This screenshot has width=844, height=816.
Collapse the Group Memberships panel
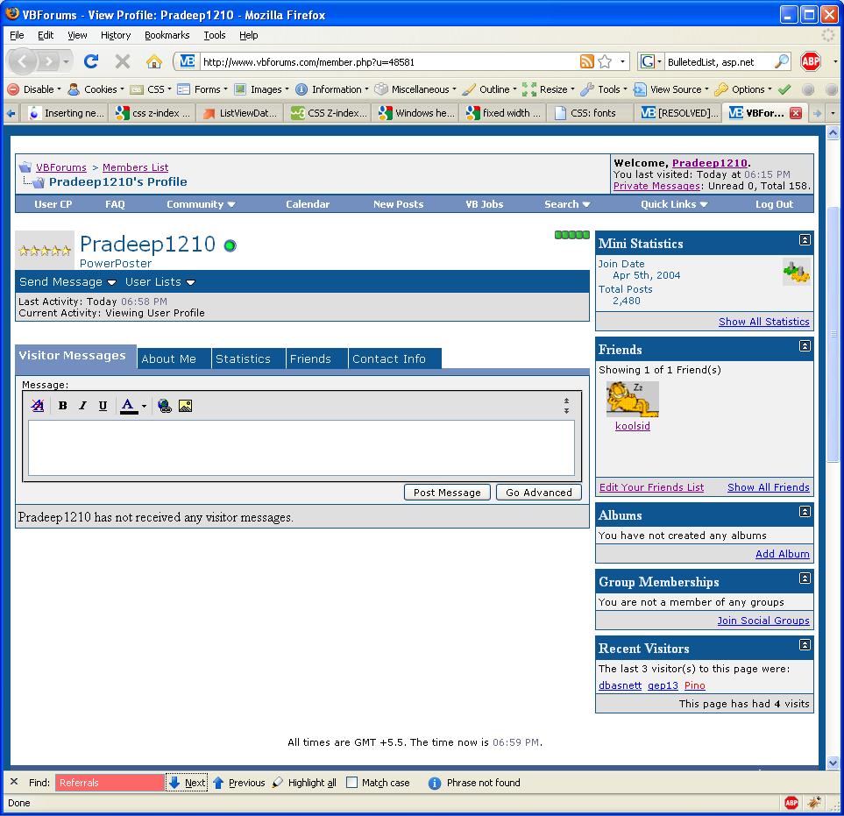[x=805, y=578]
